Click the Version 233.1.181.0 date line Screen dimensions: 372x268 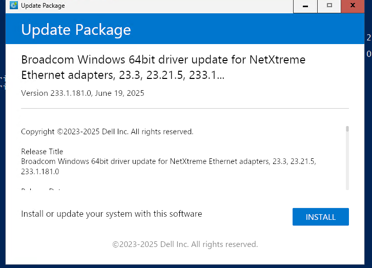tap(82, 93)
